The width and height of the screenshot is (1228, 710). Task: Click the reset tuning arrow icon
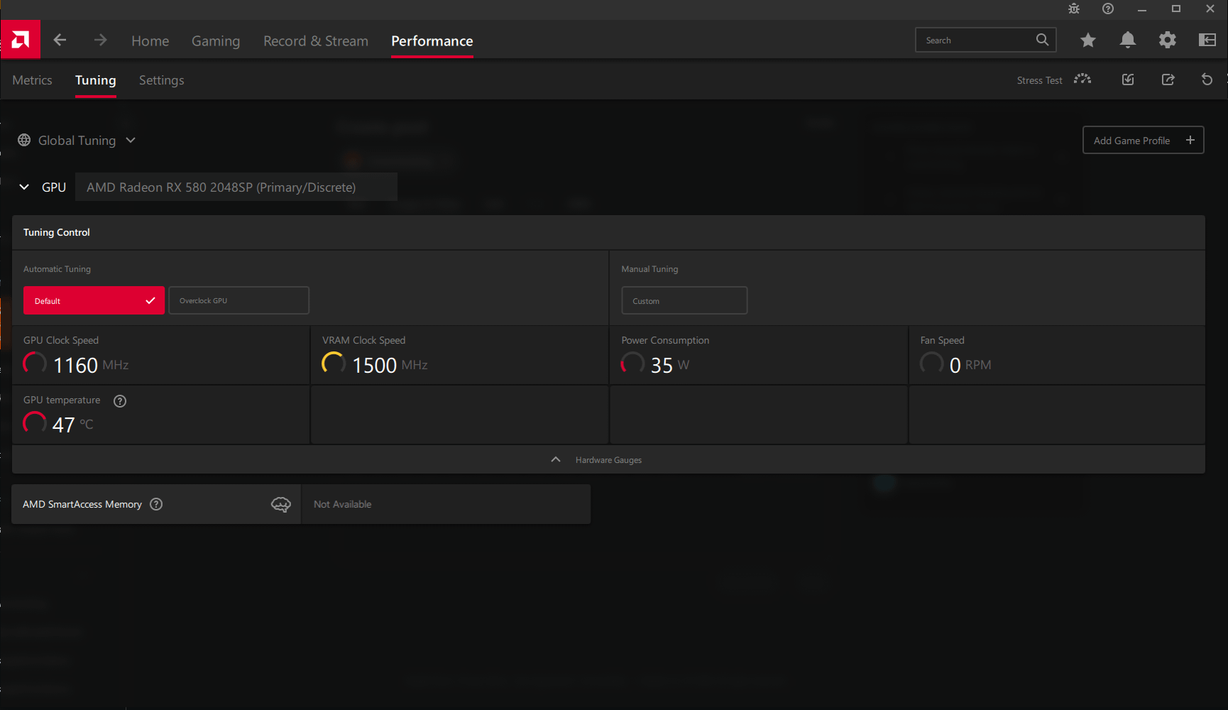pos(1207,80)
